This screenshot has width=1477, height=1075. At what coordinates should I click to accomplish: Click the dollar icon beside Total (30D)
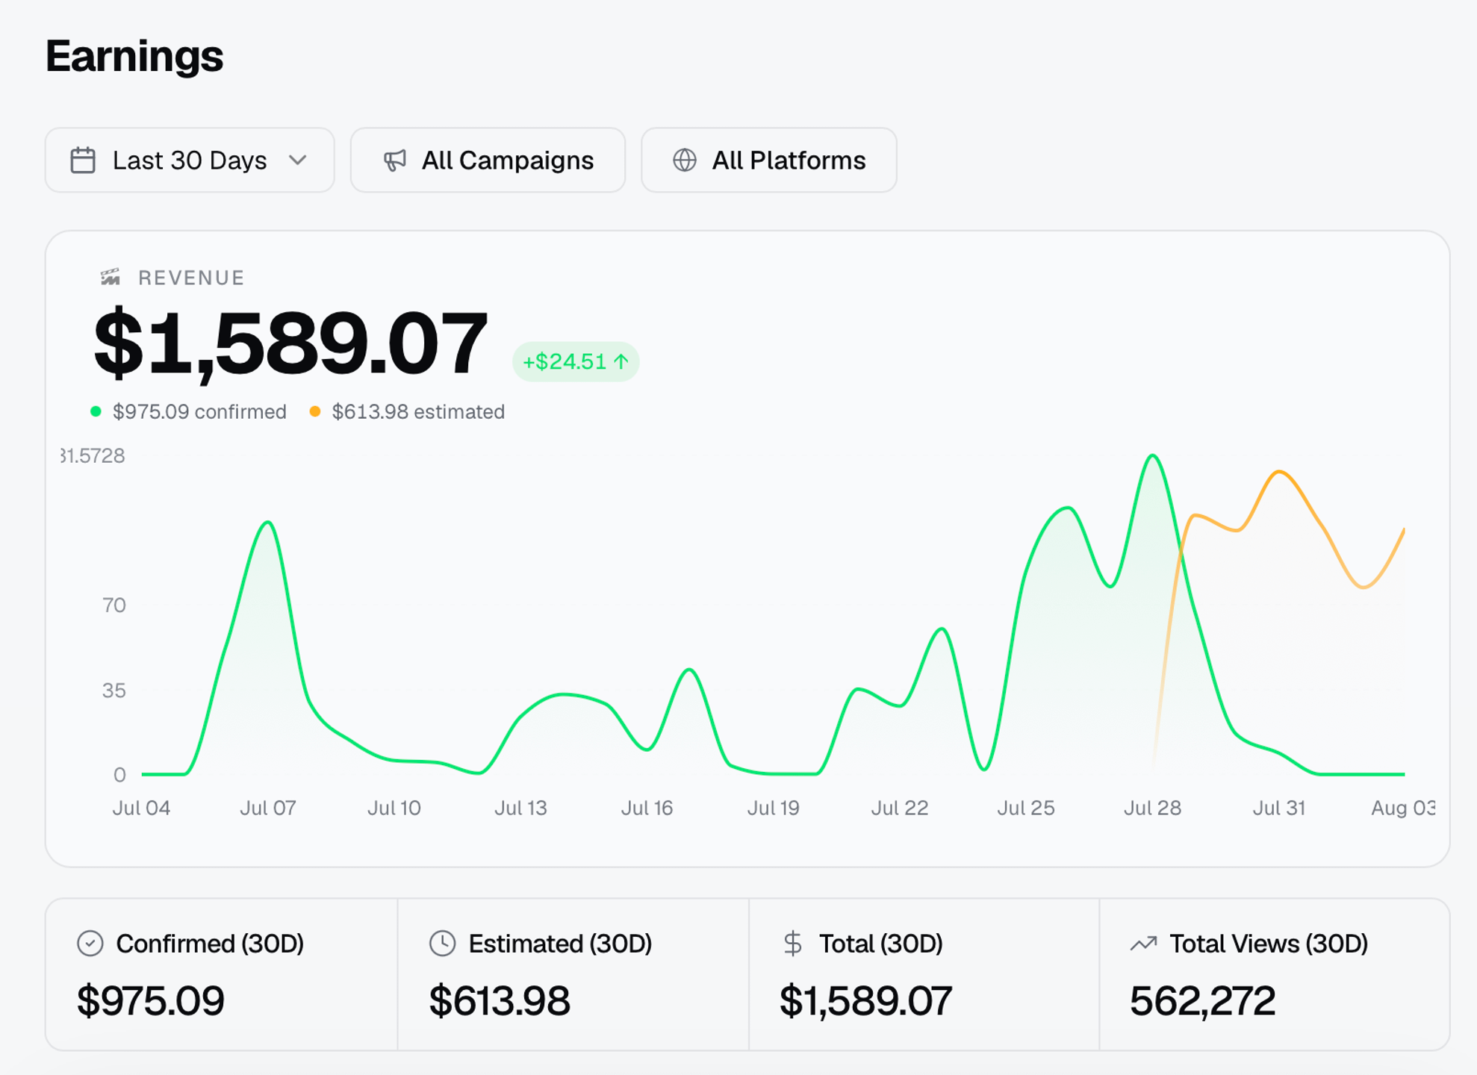(793, 944)
